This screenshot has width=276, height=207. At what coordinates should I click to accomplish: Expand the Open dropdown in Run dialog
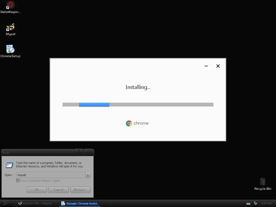[88, 175]
